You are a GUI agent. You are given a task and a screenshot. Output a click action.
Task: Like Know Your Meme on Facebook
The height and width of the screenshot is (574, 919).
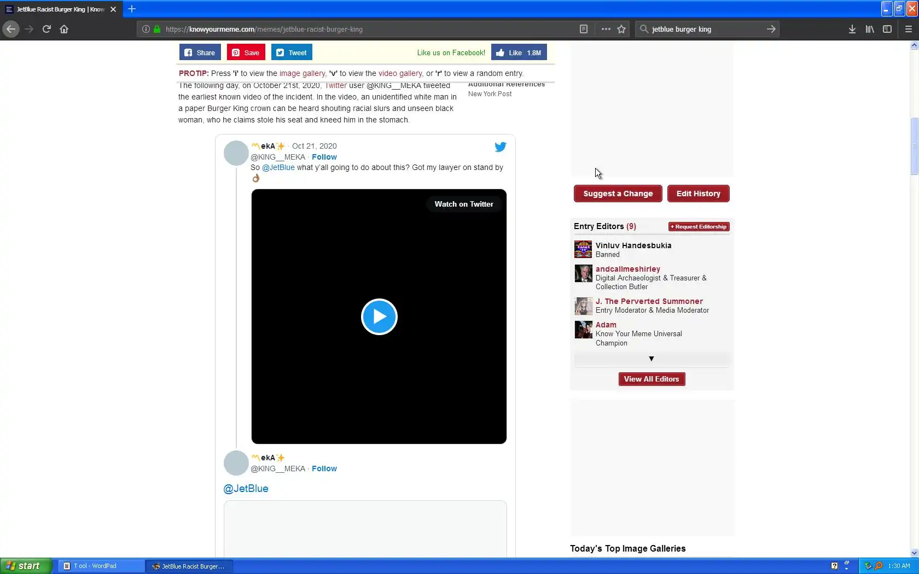point(519,52)
